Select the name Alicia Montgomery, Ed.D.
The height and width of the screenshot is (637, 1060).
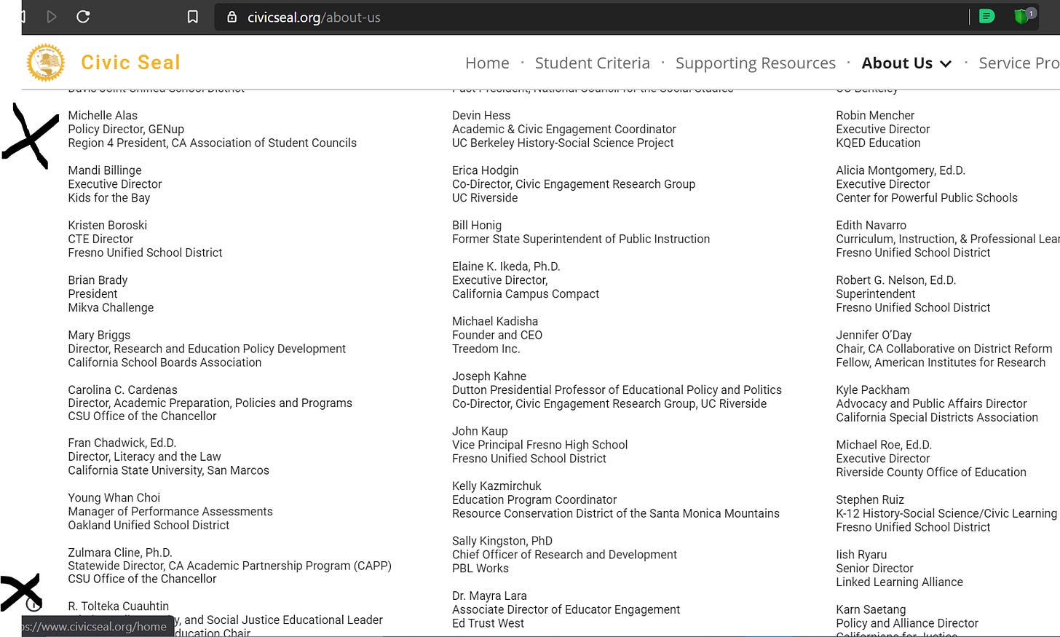point(901,170)
